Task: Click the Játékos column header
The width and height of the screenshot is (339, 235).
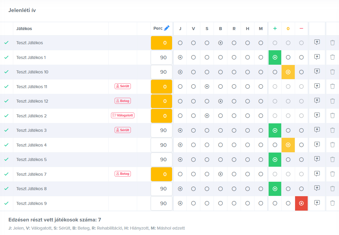Action: point(24,29)
